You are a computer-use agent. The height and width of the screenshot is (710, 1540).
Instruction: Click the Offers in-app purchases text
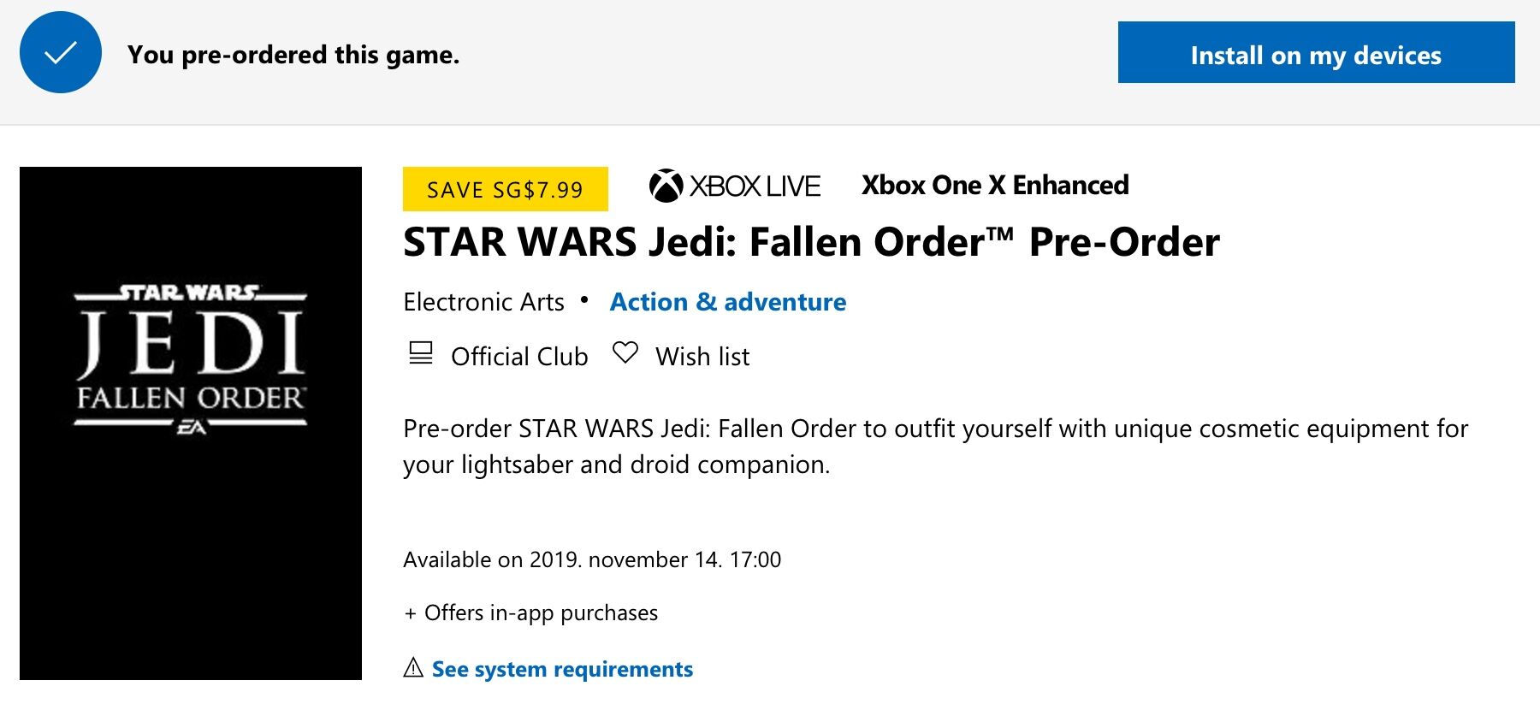pyautogui.click(x=541, y=612)
